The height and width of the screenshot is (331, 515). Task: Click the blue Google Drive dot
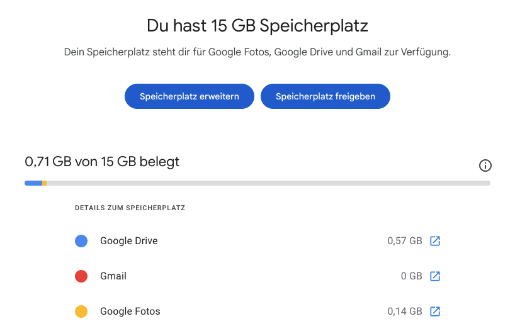[81, 241]
